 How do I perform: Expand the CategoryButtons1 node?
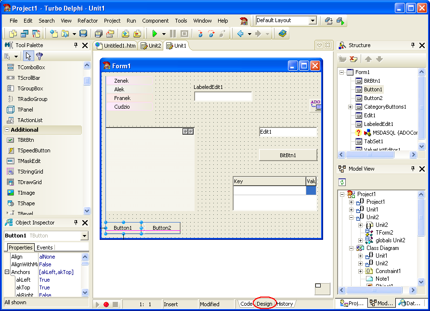pos(350,107)
